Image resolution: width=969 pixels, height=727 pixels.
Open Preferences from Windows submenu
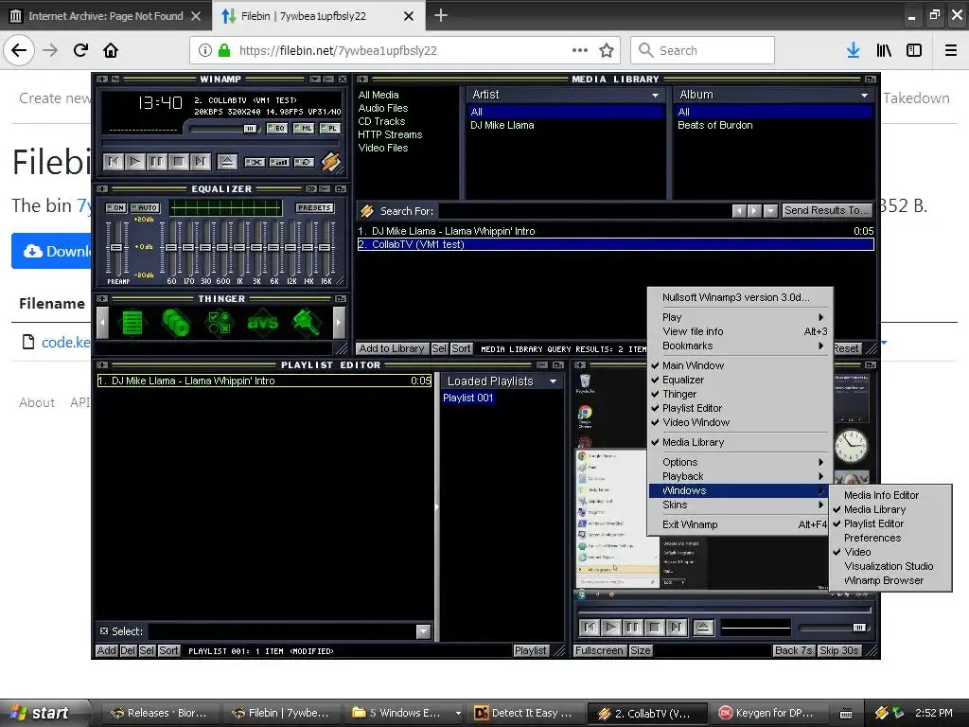890,538
